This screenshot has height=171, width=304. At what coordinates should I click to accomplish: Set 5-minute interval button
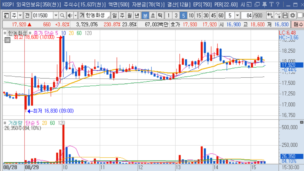pos(183,15)
